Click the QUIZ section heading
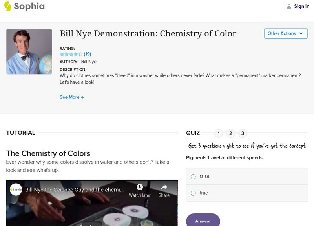Viewport: 314px width, 226px height. [194, 133]
